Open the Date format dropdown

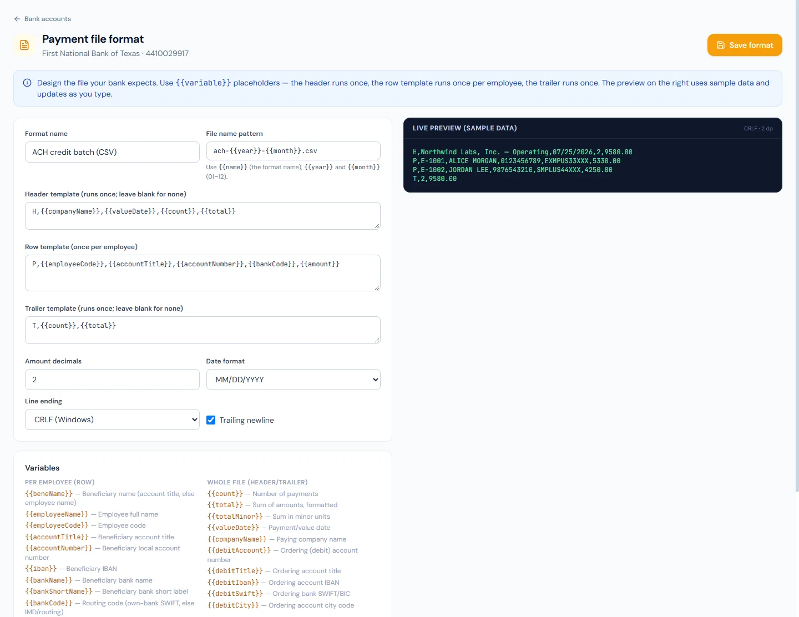pyautogui.click(x=293, y=380)
